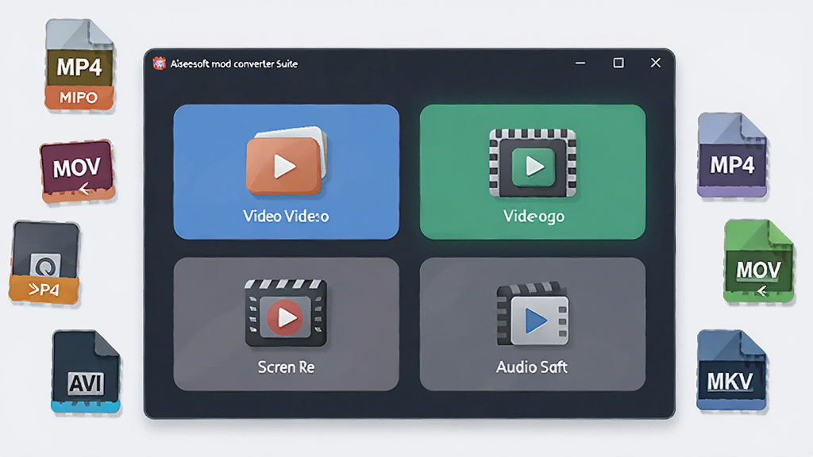Select the AVI file icon
Screen dimensions: 813x457
(86, 371)
